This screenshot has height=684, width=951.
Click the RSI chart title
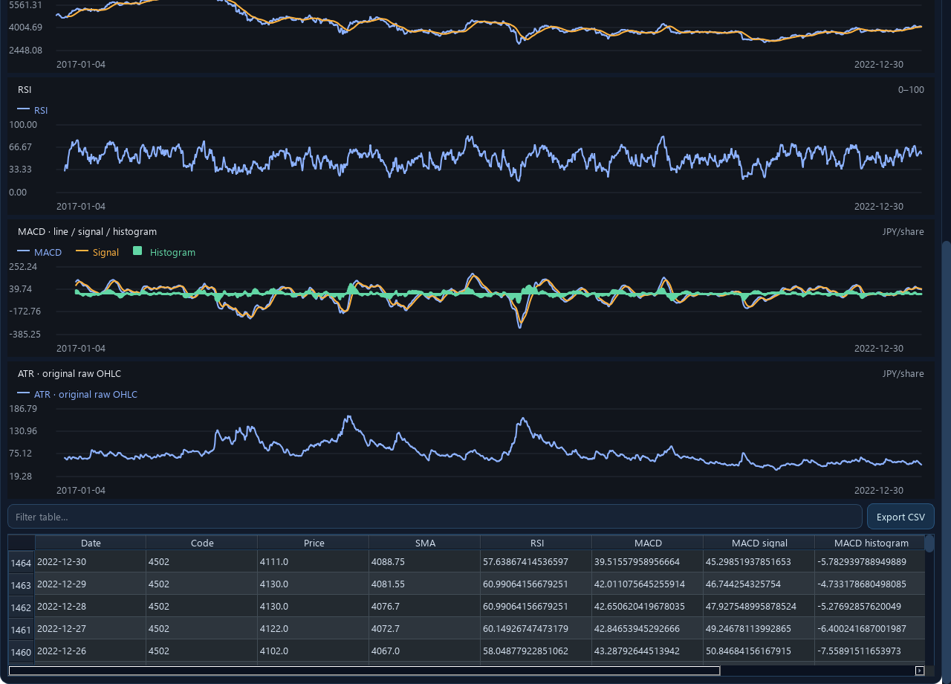point(25,89)
